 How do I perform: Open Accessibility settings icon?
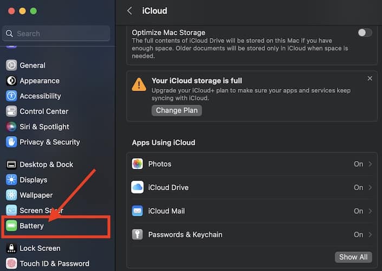tap(11, 96)
